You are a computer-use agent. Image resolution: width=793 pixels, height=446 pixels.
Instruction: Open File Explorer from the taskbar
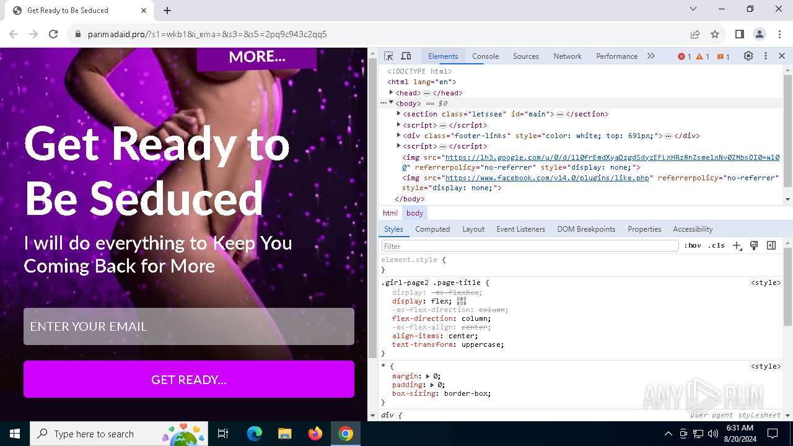[285, 434]
